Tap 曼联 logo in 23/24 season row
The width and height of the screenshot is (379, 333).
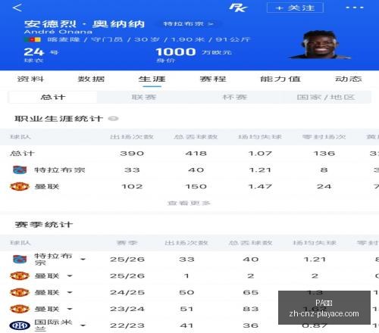coord(20,309)
